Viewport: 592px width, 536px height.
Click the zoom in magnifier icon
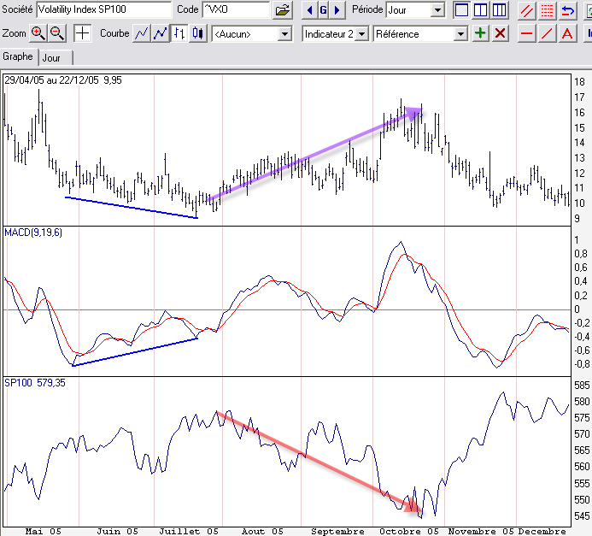pyautogui.click(x=38, y=33)
